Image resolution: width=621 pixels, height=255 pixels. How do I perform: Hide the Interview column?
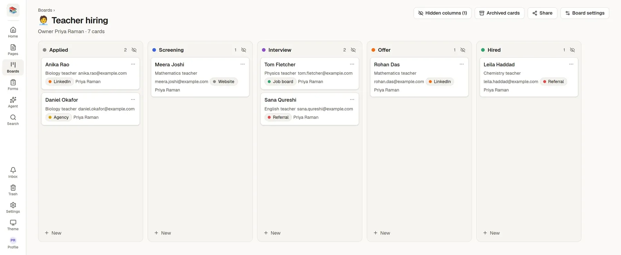(x=353, y=50)
